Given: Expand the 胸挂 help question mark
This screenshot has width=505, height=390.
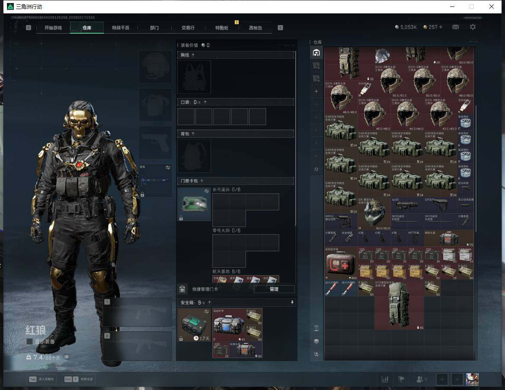Looking at the screenshot, I should pyautogui.click(x=193, y=55).
